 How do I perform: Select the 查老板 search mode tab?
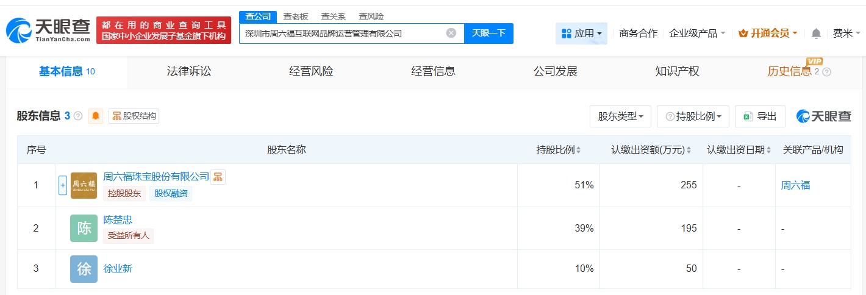pos(296,16)
